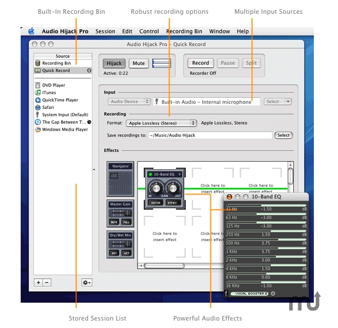
Task: Open the 10-Band EQ Editor
Action: (156, 203)
